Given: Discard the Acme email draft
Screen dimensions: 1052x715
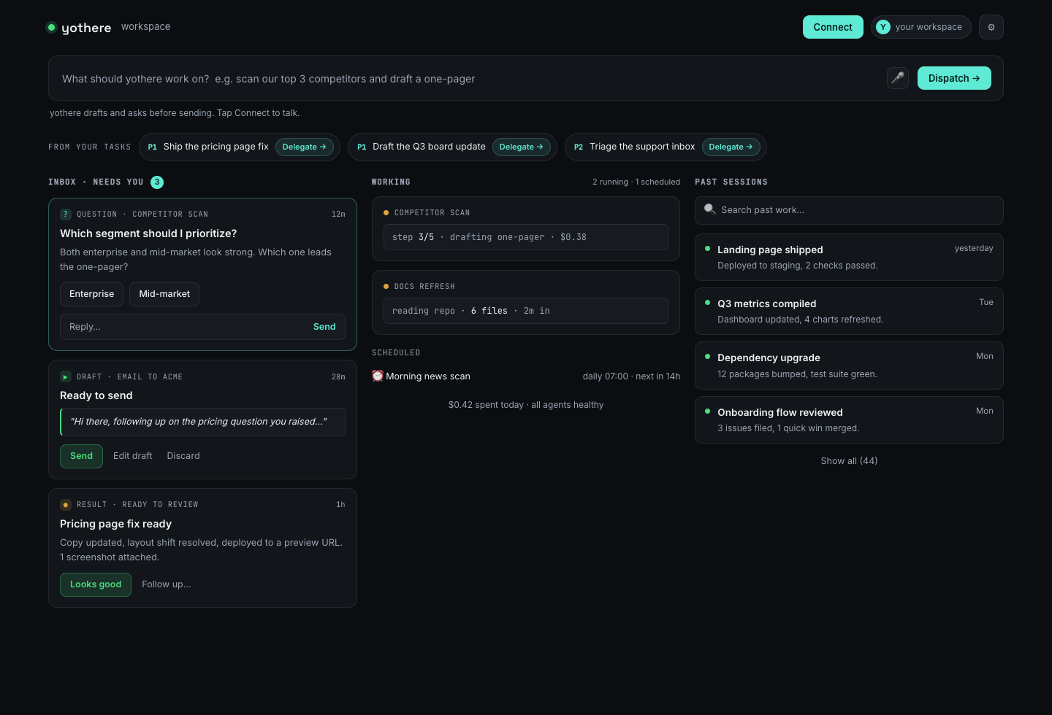Looking at the screenshot, I should pyautogui.click(x=183, y=456).
